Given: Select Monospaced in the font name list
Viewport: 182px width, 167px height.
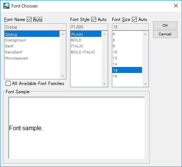Looking at the screenshot, I should pos(32,58).
